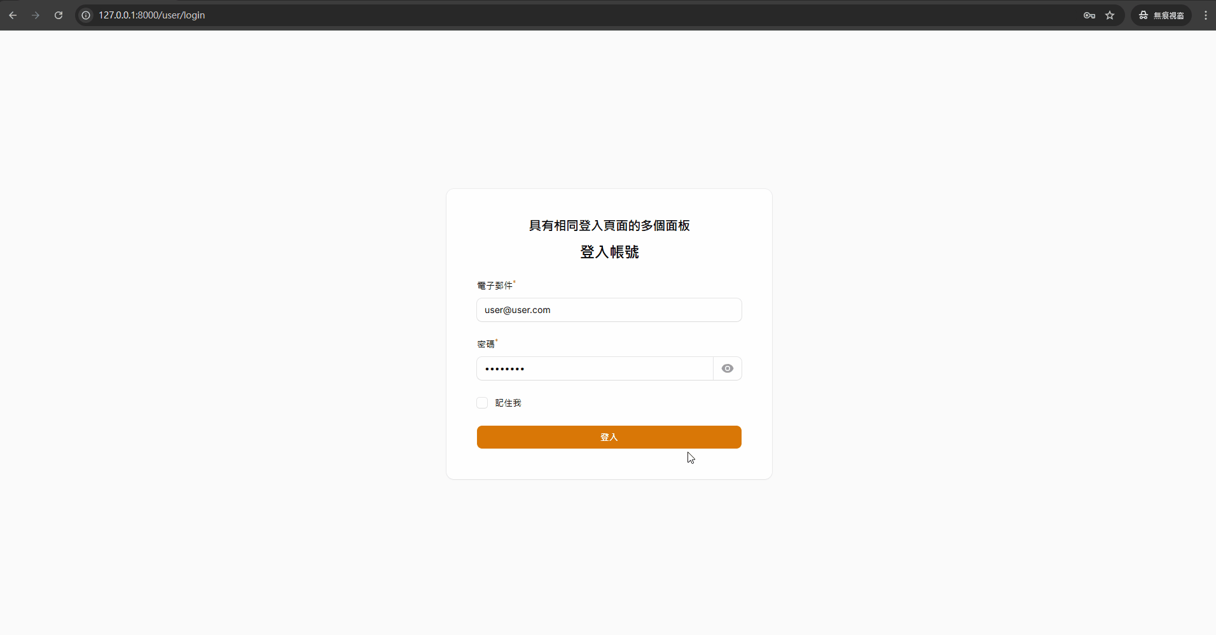1216x635 pixels.
Task: Click the 127.0.0.1:8000/user/login address text
Action: (x=153, y=15)
